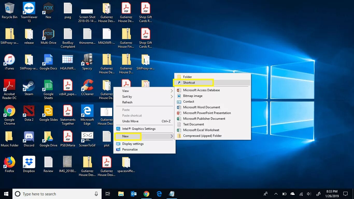Open Chrome from the taskbar
The height and width of the screenshot is (199, 354).
[146, 194]
